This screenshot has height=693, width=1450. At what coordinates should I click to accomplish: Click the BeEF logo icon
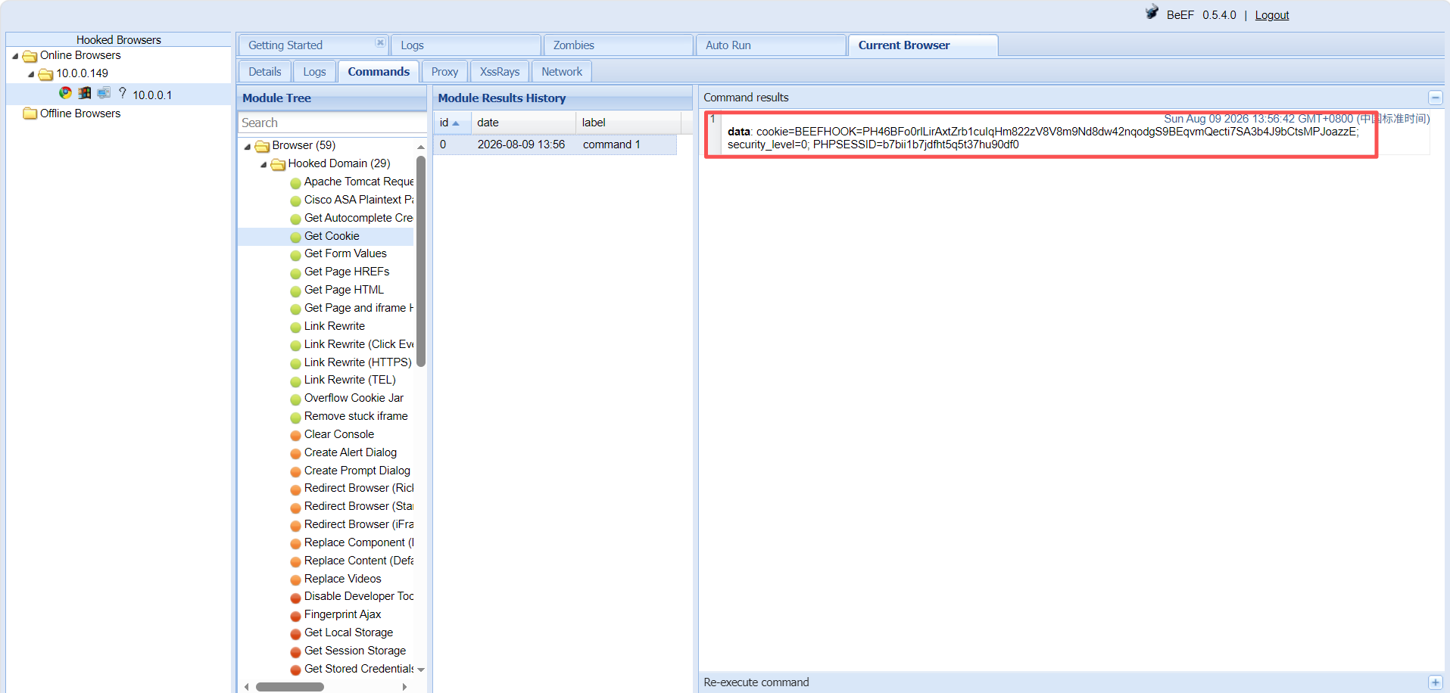pyautogui.click(x=1152, y=12)
